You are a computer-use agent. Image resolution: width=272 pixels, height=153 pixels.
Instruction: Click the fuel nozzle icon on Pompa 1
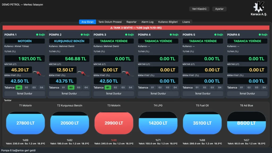pos(39,73)
